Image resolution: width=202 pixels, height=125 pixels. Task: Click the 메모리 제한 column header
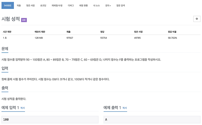[x=40, y=32]
